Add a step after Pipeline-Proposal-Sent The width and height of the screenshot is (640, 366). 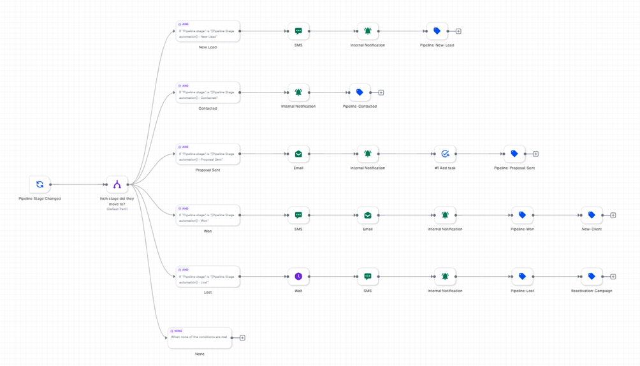(x=536, y=154)
